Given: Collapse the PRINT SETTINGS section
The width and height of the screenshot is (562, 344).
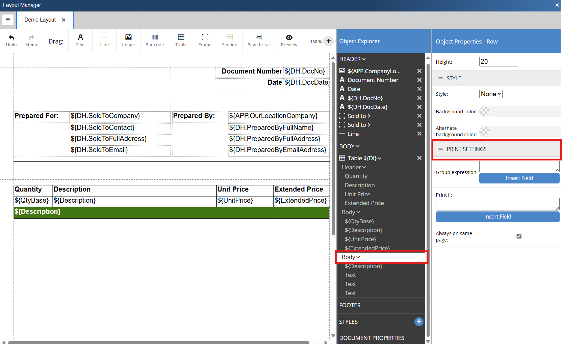Looking at the screenshot, I should tap(440, 149).
